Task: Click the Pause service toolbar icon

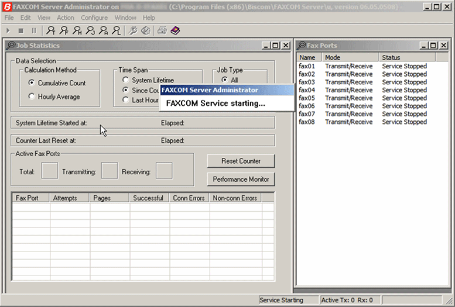Action: pyautogui.click(x=34, y=30)
